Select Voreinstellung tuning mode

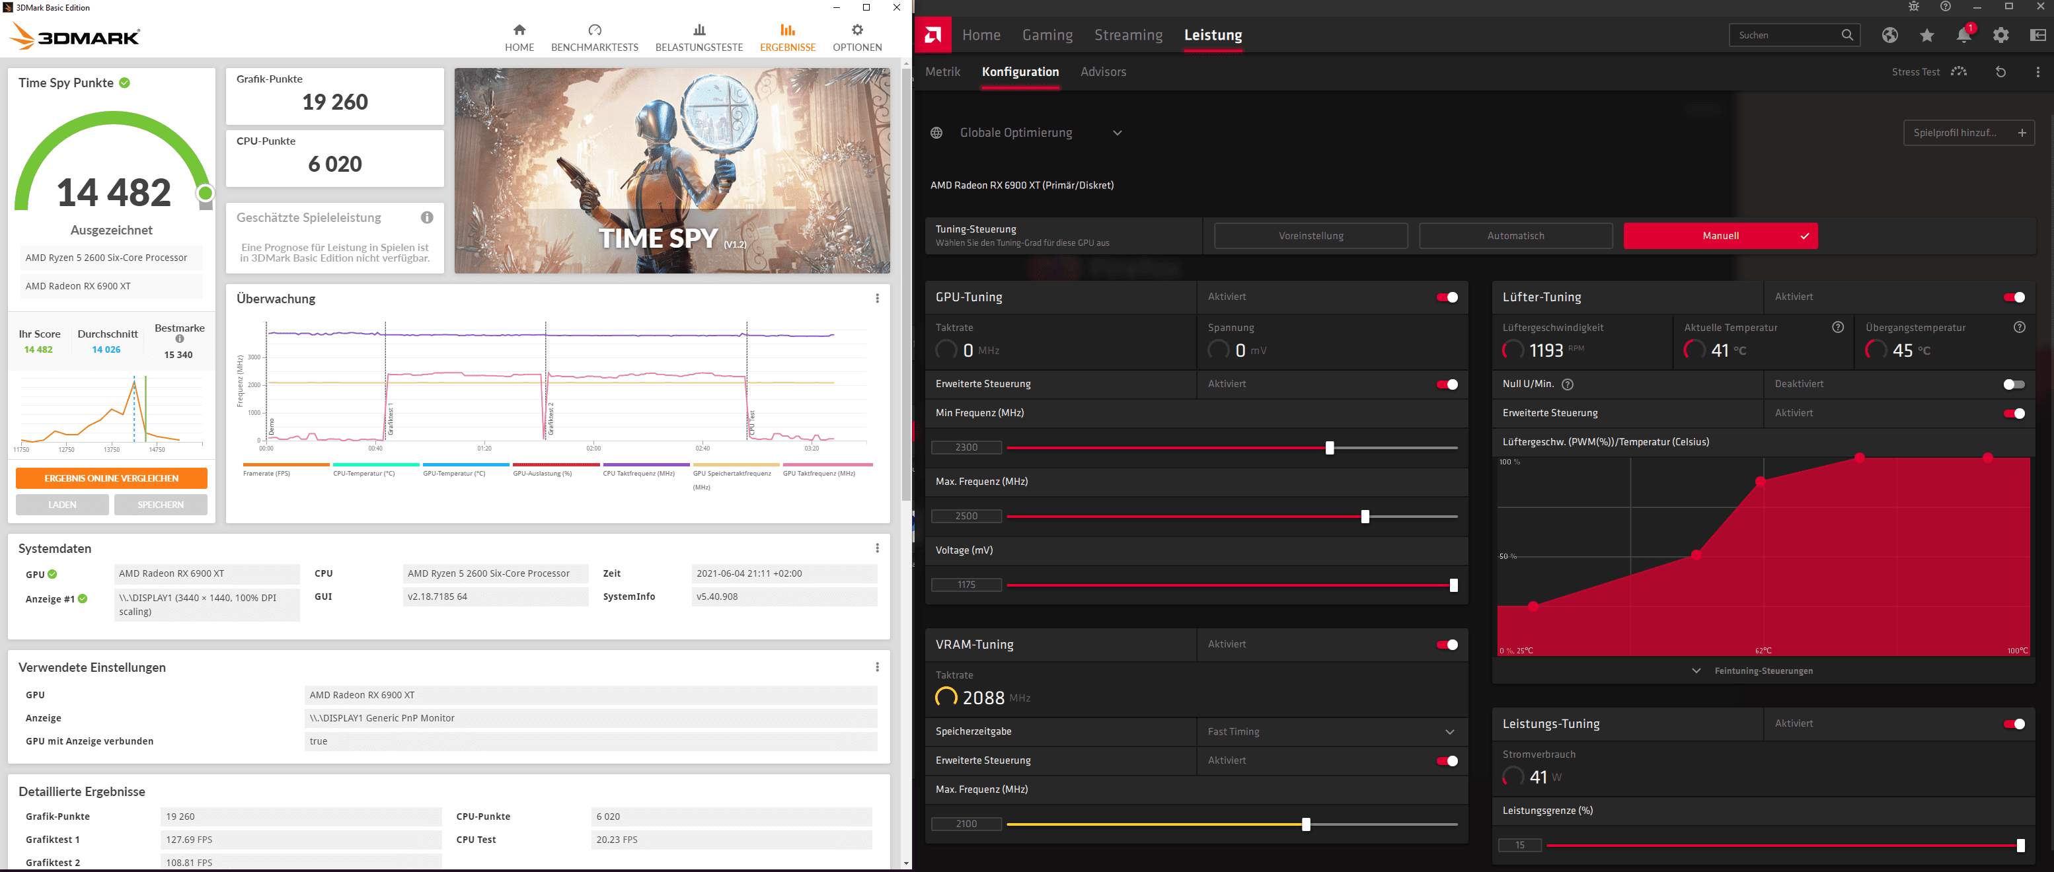[x=1311, y=236]
